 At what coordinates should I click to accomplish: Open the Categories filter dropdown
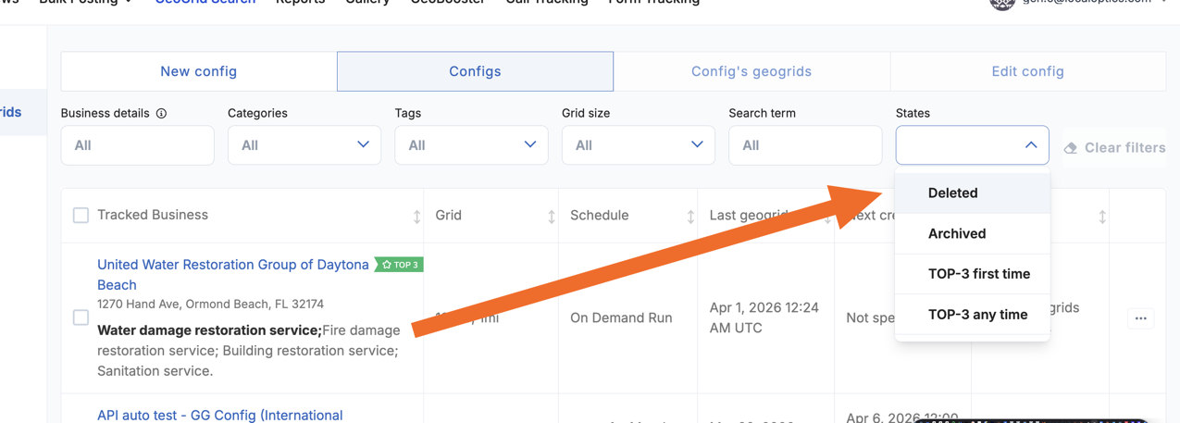tap(304, 145)
